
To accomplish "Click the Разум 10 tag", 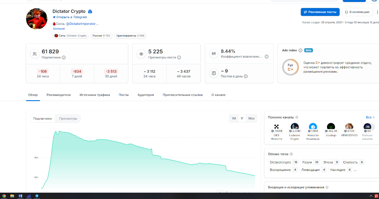I will pyautogui.click(x=310, y=162).
